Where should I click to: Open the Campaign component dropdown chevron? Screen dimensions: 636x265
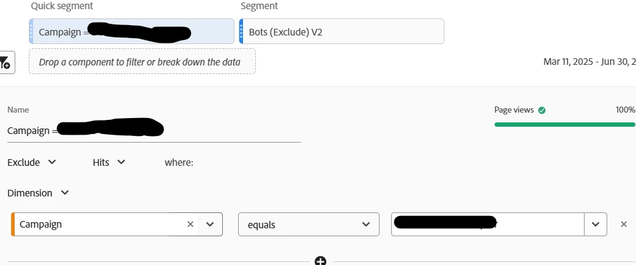click(210, 224)
